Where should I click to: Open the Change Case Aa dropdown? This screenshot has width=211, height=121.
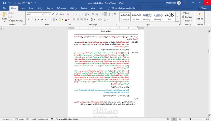(x=62, y=14)
